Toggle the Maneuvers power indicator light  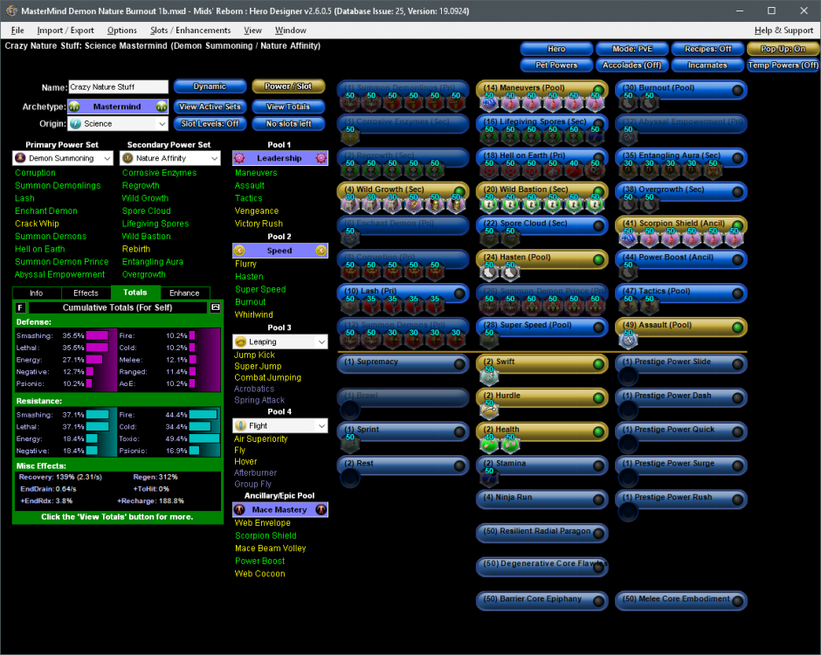(x=598, y=89)
